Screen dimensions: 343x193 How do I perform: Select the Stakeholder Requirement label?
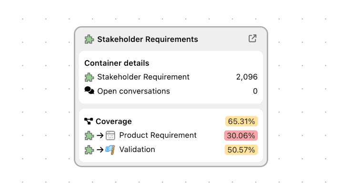143,77
